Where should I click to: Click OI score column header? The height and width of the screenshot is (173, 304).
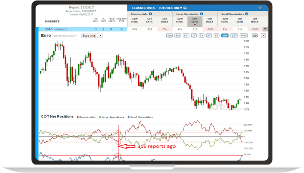pos(103,20)
